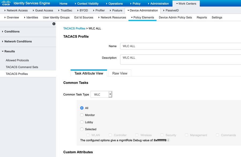The width and height of the screenshot is (241, 157).
Task: Go to User Identity Groups
Action: tap(56, 17)
